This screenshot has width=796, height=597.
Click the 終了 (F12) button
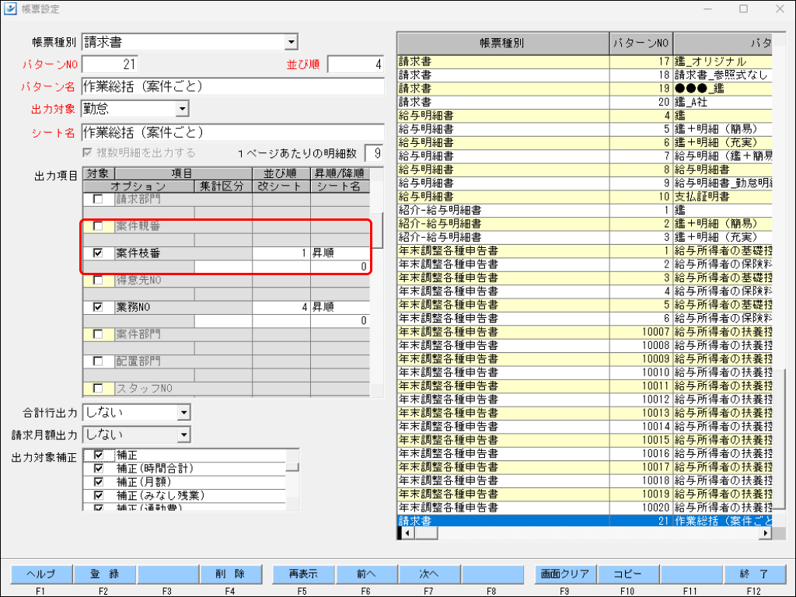click(x=756, y=574)
